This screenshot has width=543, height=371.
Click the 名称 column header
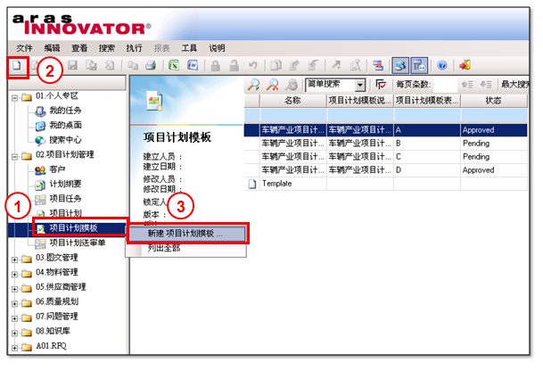[x=292, y=101]
